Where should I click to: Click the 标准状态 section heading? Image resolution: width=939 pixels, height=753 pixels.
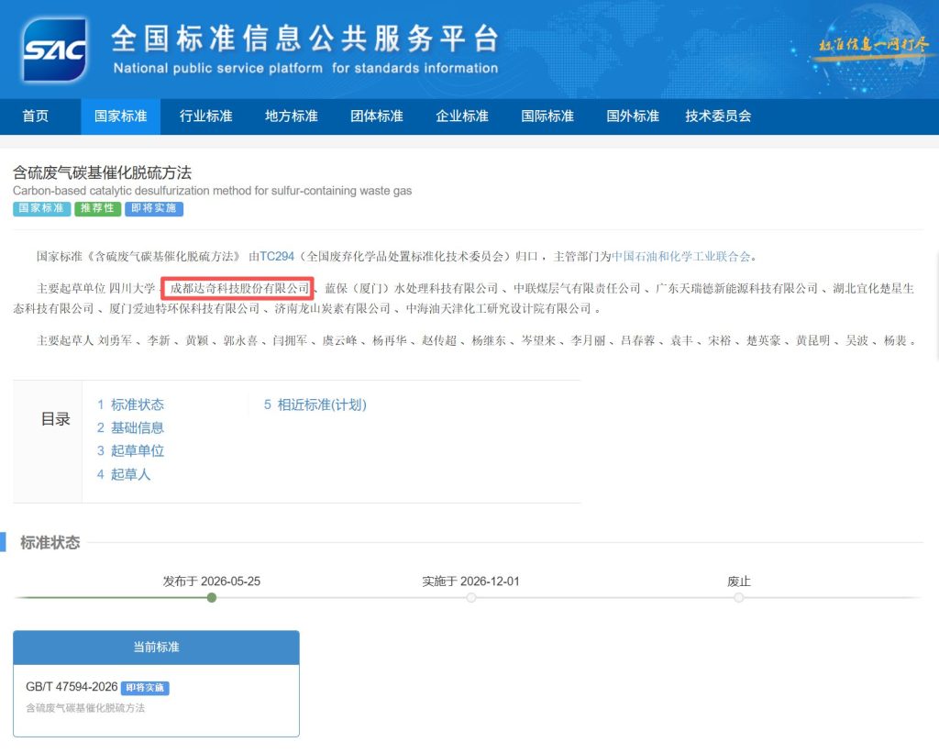(x=50, y=543)
